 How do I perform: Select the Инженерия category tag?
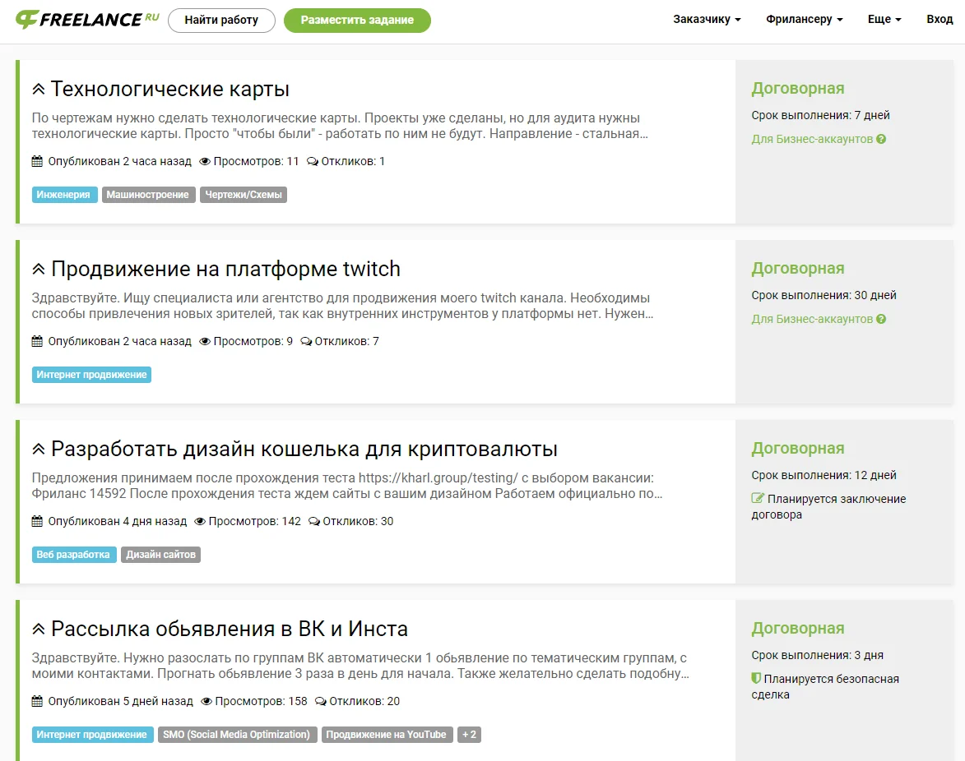click(63, 195)
